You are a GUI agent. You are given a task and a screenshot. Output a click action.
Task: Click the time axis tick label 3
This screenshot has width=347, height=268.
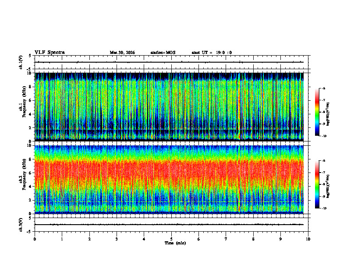117,239
